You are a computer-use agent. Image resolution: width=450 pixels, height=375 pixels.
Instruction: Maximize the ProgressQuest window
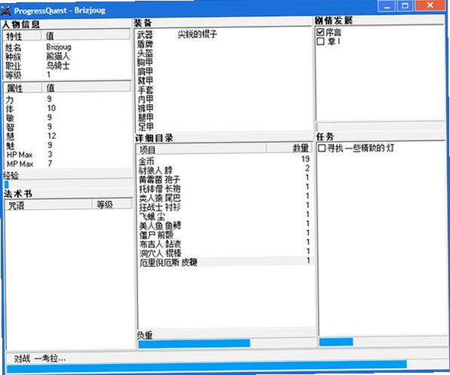click(x=405, y=6)
